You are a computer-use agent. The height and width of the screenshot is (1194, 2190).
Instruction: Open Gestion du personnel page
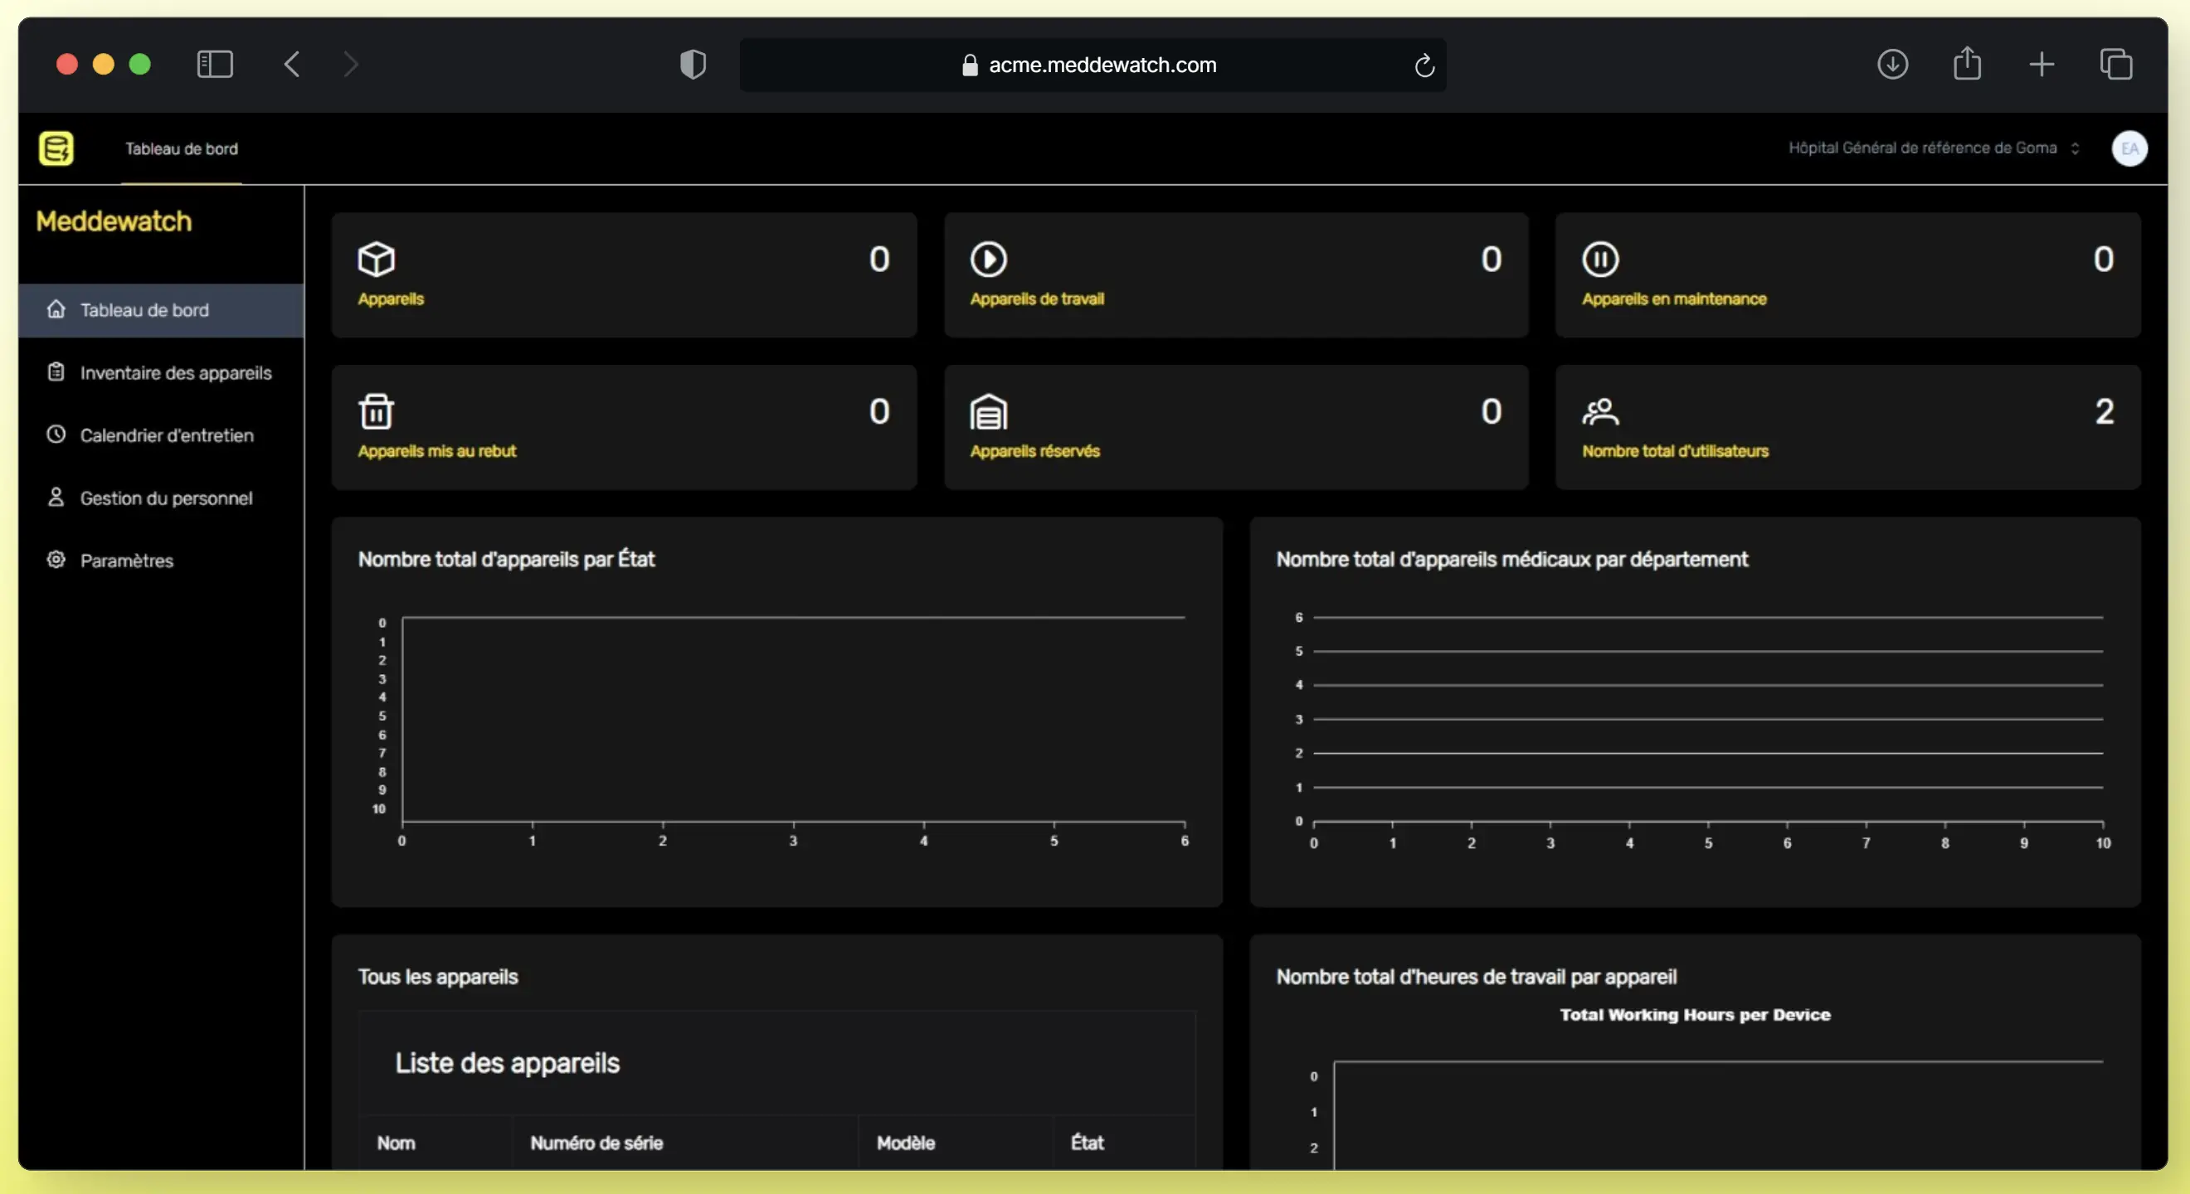coord(162,498)
